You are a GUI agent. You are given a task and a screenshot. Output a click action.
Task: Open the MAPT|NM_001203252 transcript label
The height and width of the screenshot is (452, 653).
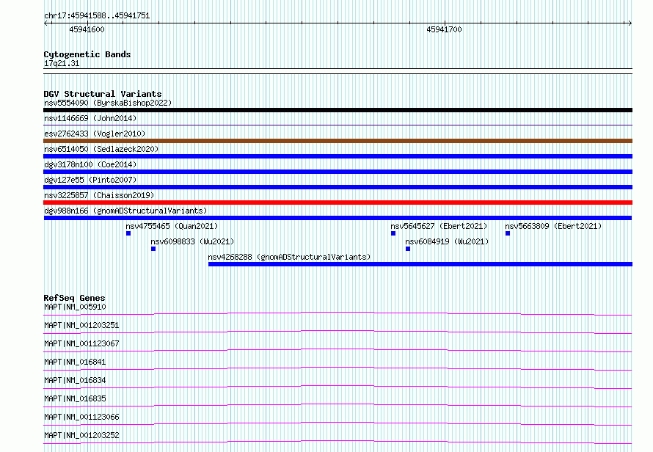pyautogui.click(x=81, y=435)
